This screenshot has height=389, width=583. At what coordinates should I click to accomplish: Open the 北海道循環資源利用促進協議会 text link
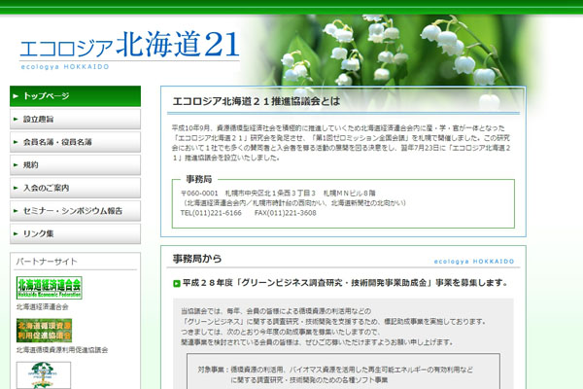[x=62, y=350]
